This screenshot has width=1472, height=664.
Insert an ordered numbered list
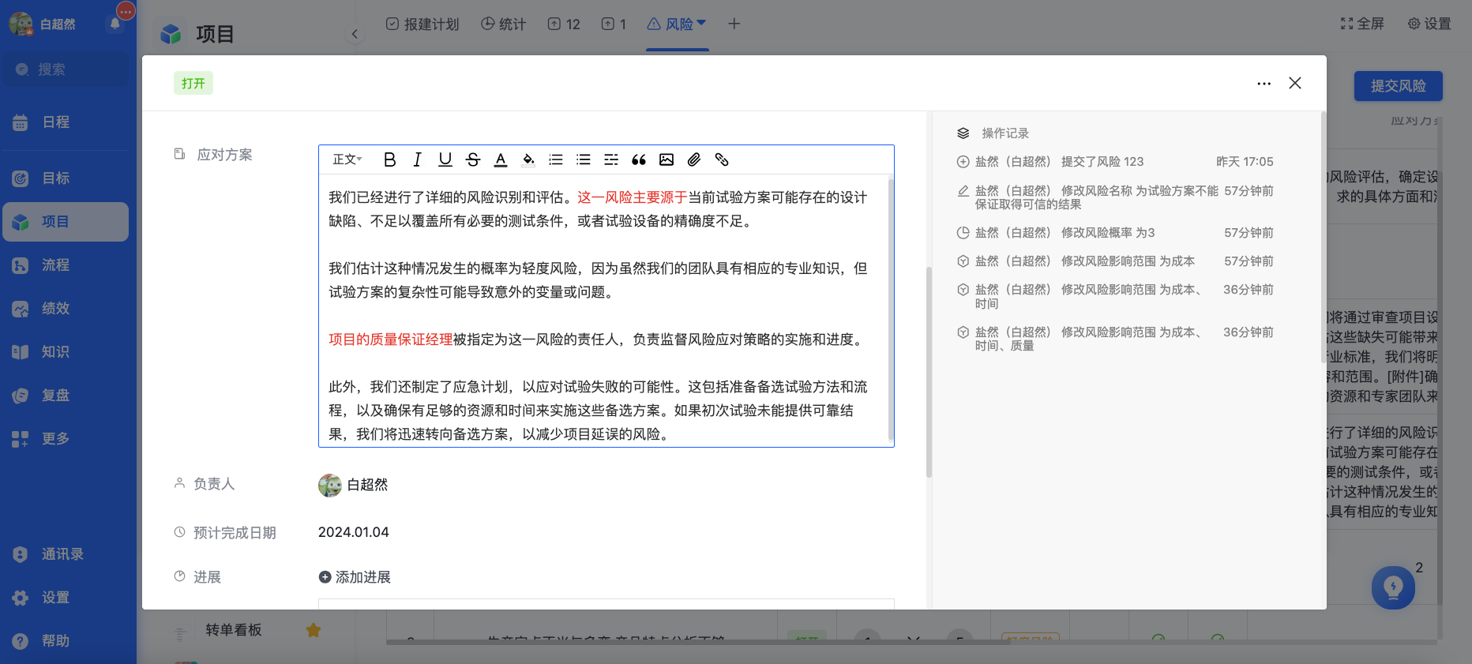[x=556, y=159]
